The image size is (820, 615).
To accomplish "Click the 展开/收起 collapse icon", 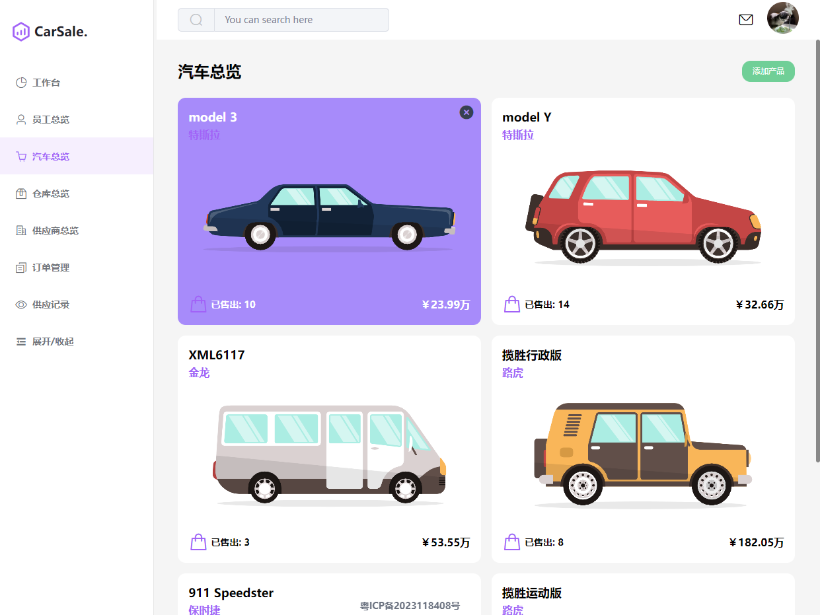I will tap(21, 342).
